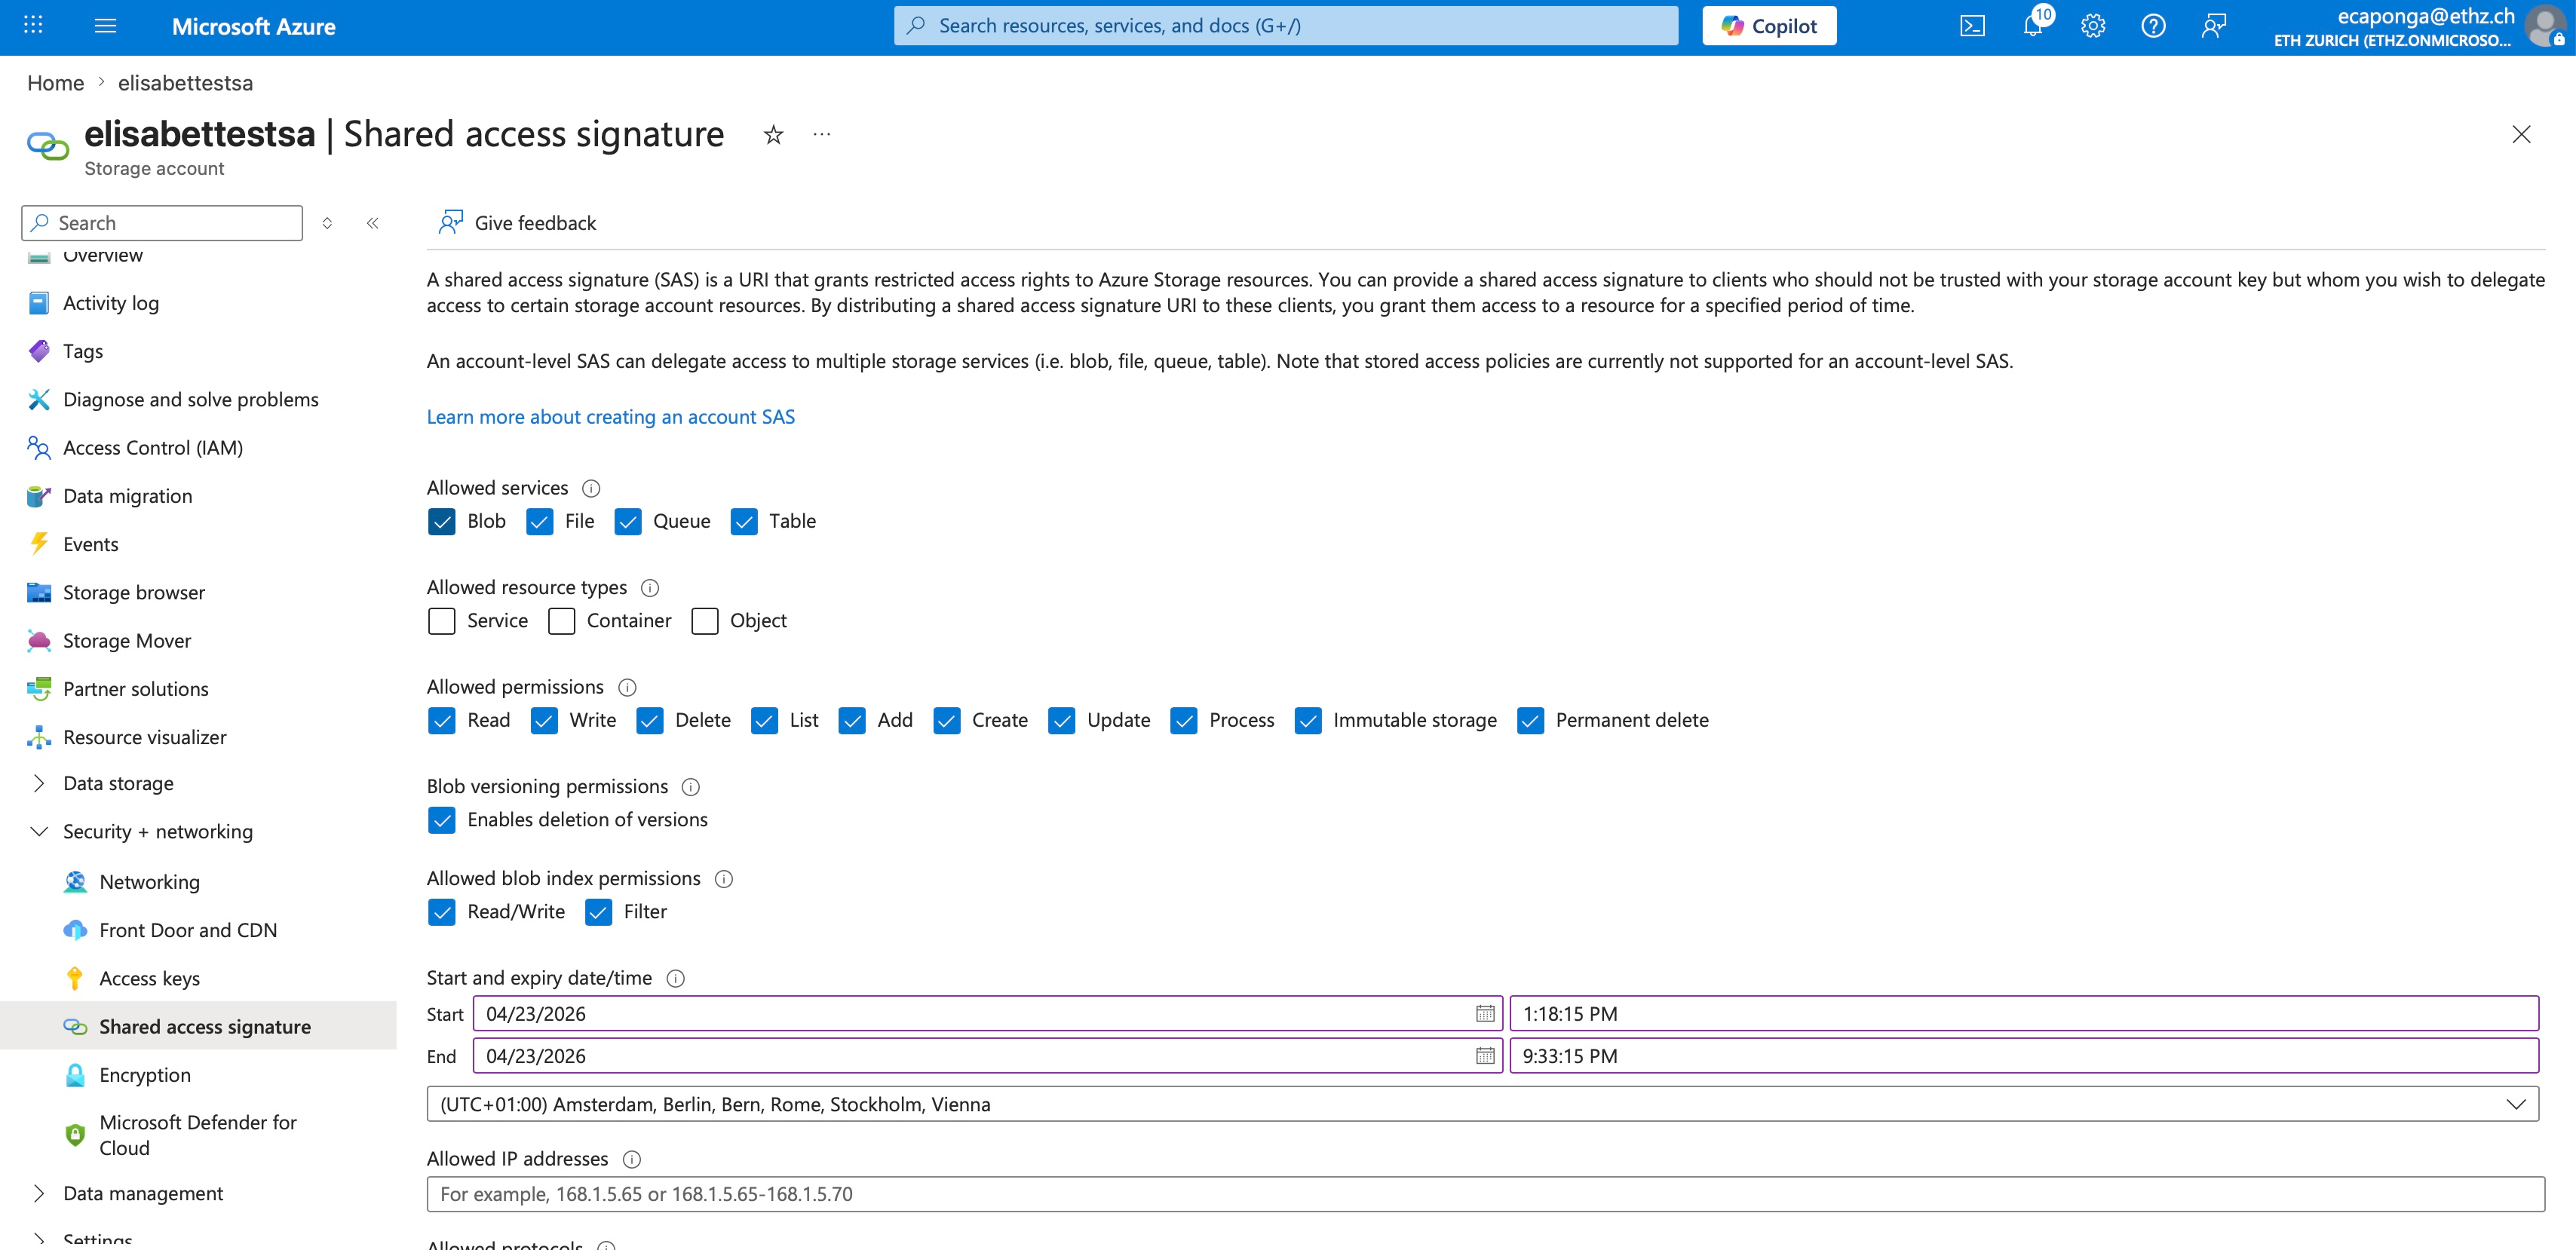The height and width of the screenshot is (1250, 2576).
Task: Uncheck the Queue service checkbox
Action: click(x=628, y=521)
